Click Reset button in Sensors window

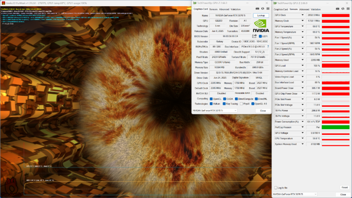345,187
